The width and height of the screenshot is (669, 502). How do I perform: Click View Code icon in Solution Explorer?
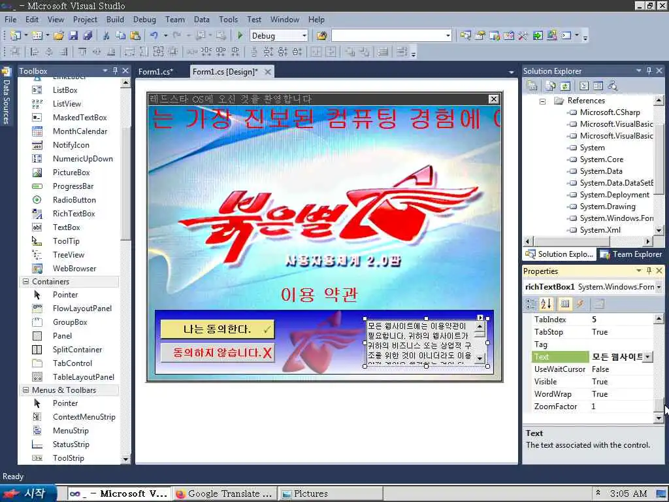click(584, 86)
